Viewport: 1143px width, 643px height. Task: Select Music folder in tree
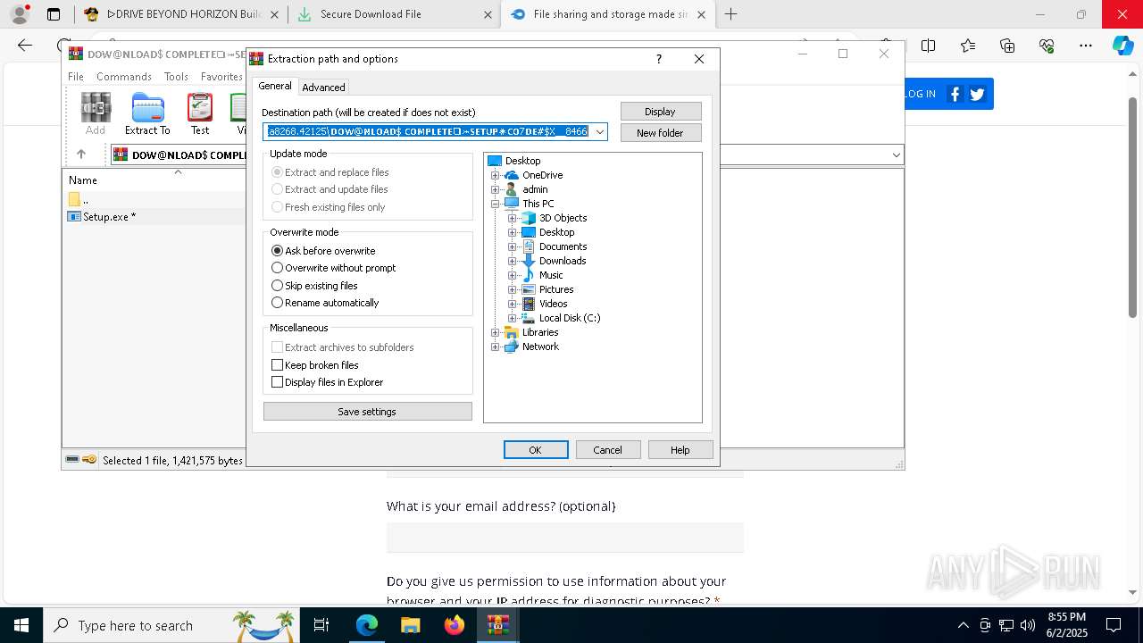(x=551, y=275)
